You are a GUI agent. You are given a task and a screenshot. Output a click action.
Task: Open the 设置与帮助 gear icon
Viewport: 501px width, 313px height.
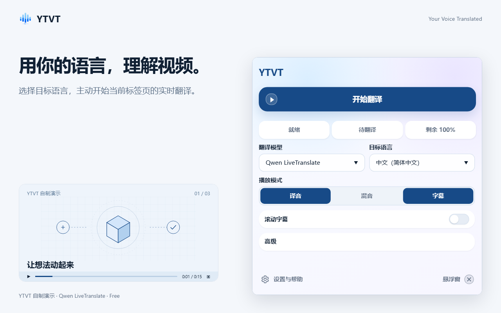(x=265, y=279)
